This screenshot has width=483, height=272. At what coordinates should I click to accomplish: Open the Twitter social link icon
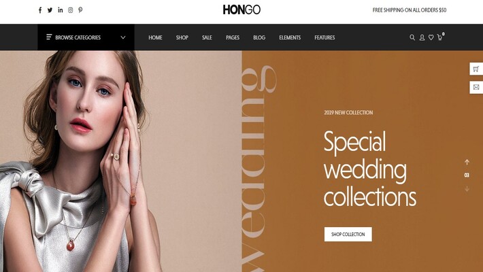pos(50,10)
